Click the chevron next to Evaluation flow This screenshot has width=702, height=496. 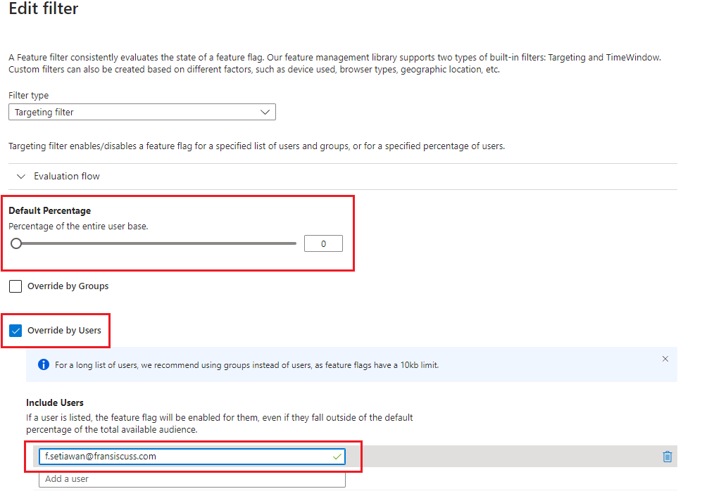coord(20,177)
